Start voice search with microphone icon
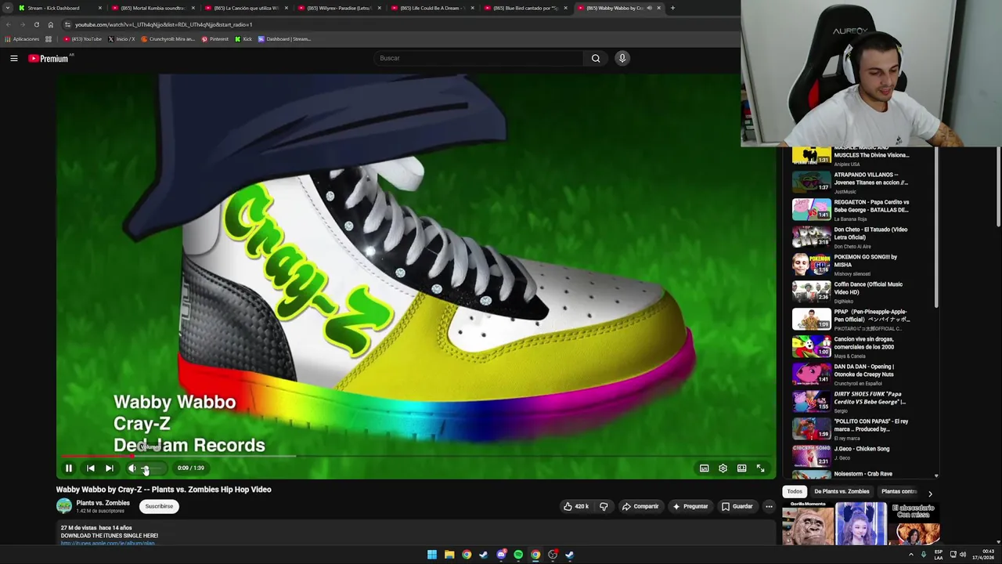Image resolution: width=1002 pixels, height=564 pixels. pos(622,58)
